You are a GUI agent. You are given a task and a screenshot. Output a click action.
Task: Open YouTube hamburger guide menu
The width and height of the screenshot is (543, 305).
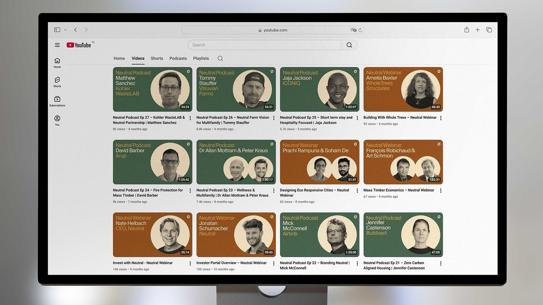[x=57, y=45]
